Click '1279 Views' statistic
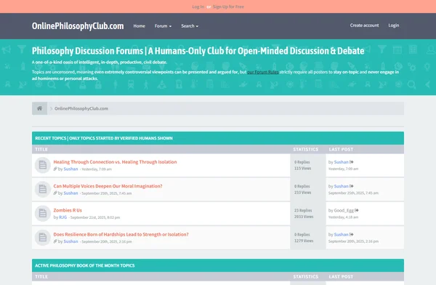The width and height of the screenshot is (436, 285). pos(304,241)
